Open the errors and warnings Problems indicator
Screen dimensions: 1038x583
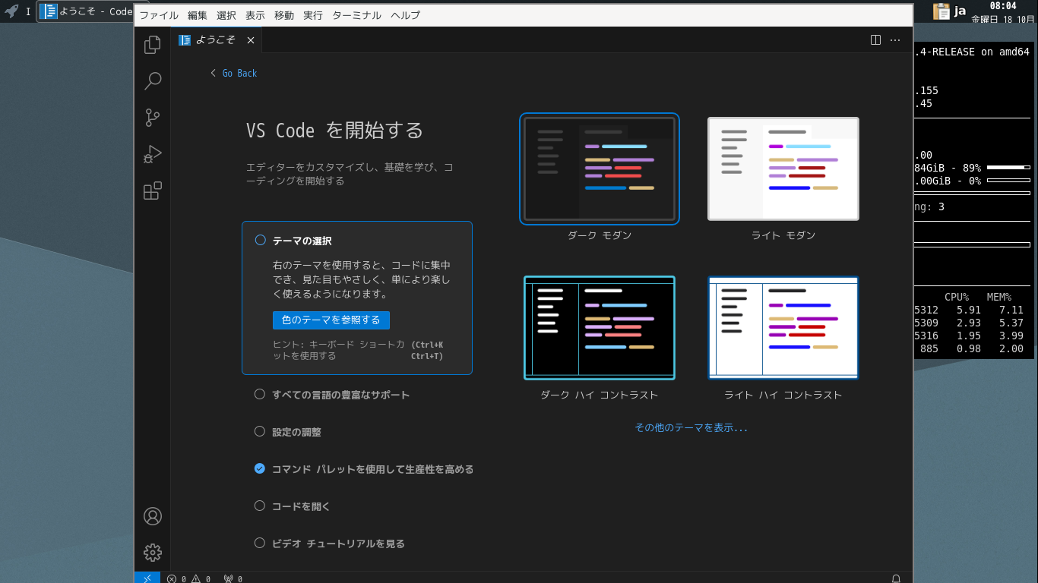click(x=188, y=578)
